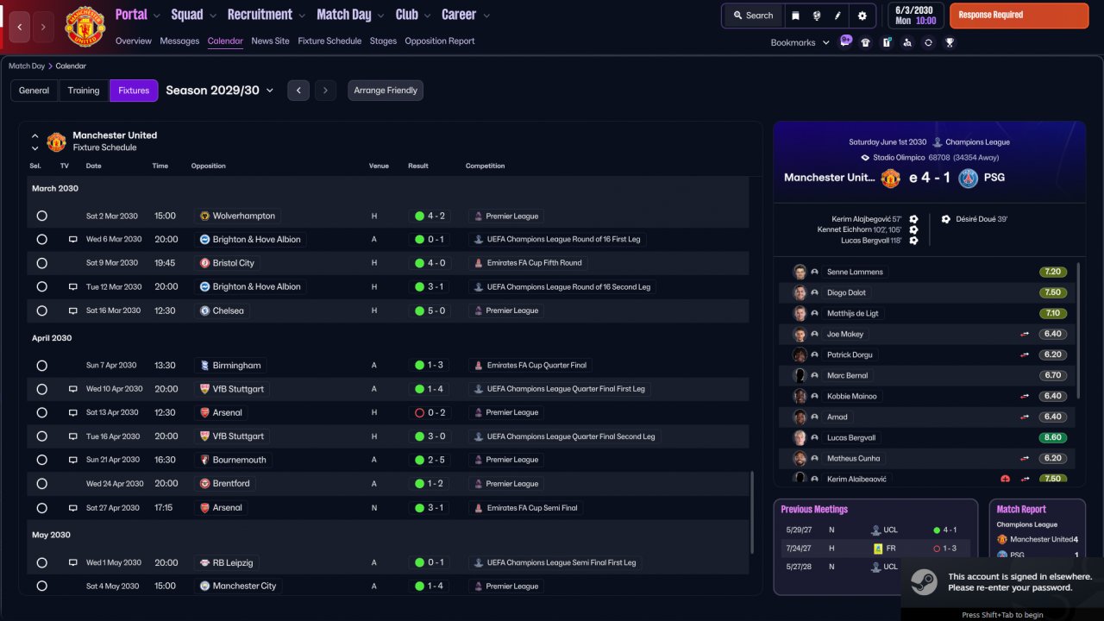Click the tactics board bookmark icon

[887, 42]
